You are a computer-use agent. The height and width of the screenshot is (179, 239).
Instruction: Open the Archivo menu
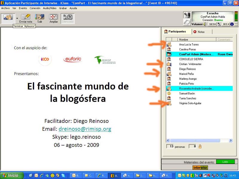click(5, 8)
